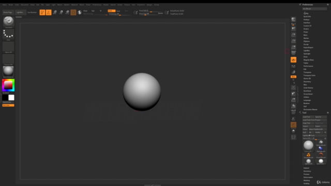Open the Brush menu
This screenshot has height=186, width=331.
[x=11, y=5]
